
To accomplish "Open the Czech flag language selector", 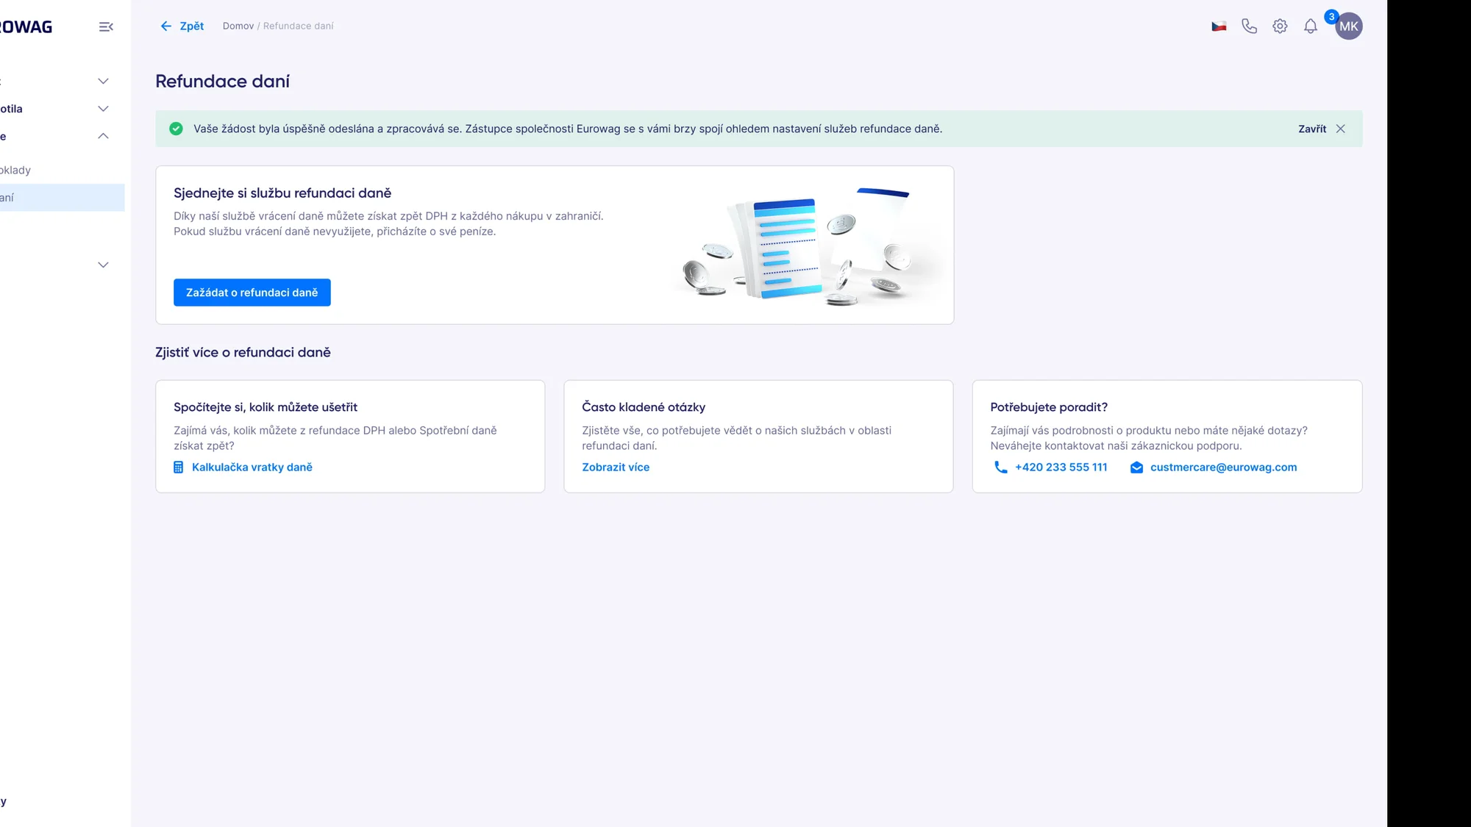I will pyautogui.click(x=1219, y=26).
